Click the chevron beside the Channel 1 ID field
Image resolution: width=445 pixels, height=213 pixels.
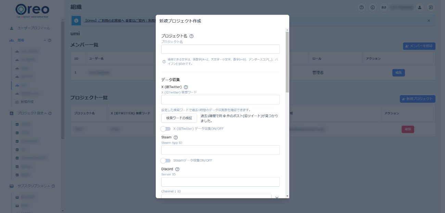pyautogui.click(x=277, y=197)
